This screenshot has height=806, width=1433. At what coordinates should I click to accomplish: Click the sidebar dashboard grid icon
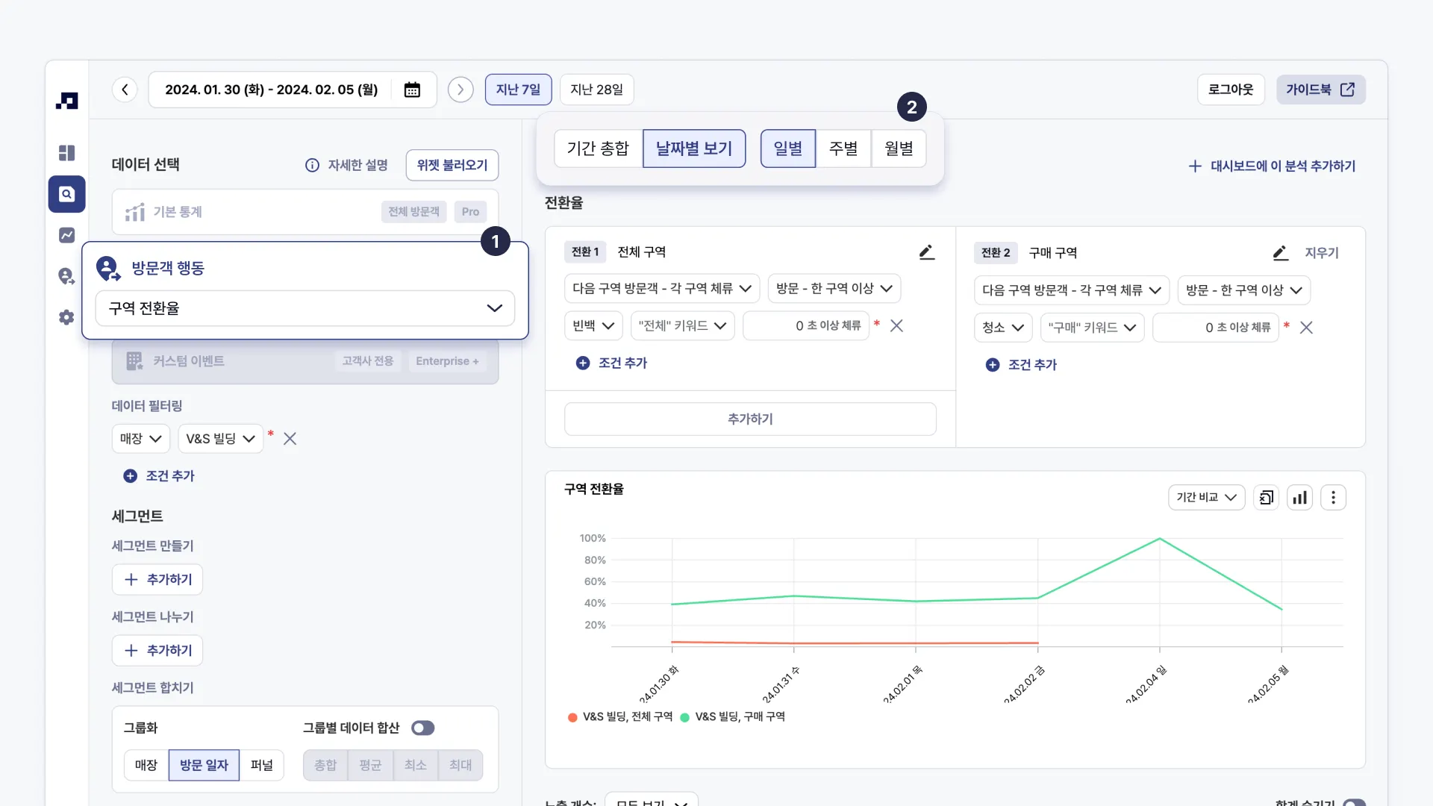tap(66, 153)
